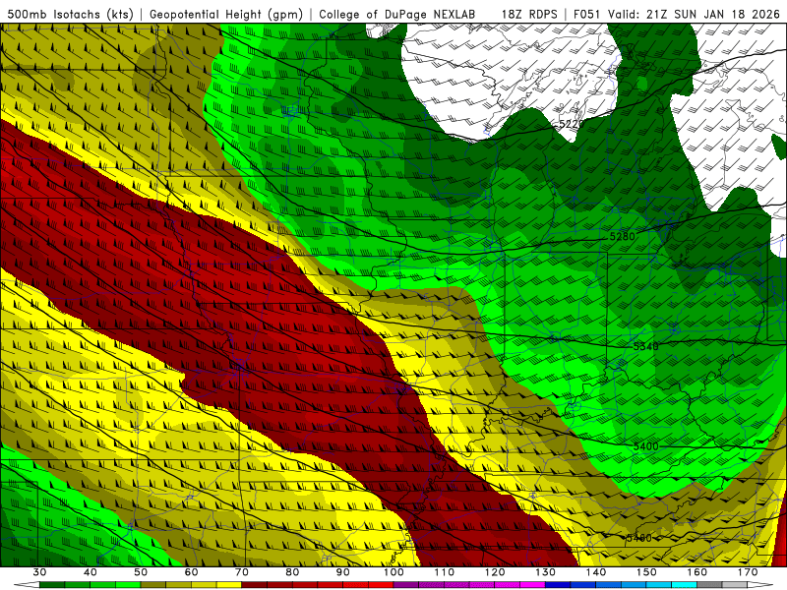
Task: Click the 120 value on the color scale
Action: [x=495, y=572]
